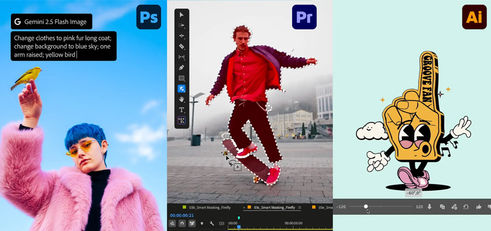The image size is (491, 231).
Task: Click the rotation slider handle in Illustrator
Action: click(x=366, y=206)
